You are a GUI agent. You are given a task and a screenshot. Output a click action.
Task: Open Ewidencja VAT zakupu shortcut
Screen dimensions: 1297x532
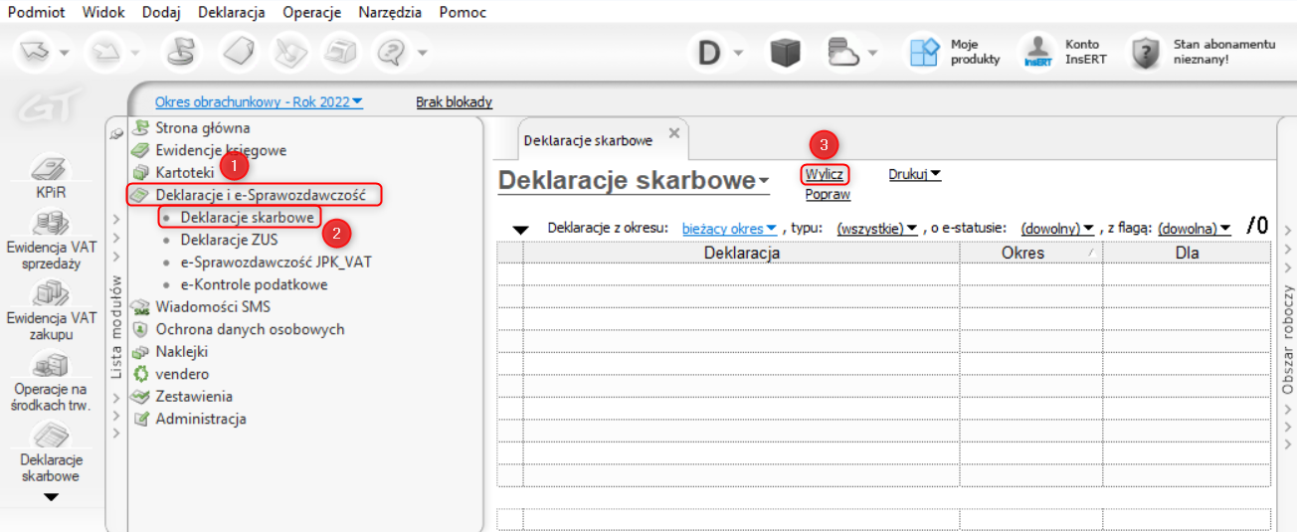(x=51, y=310)
